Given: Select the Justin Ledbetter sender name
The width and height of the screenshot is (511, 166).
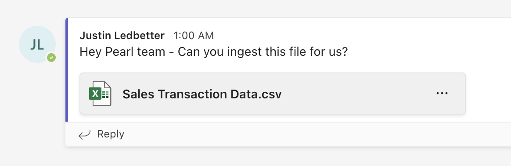Looking at the screenshot, I should pos(122,35).
